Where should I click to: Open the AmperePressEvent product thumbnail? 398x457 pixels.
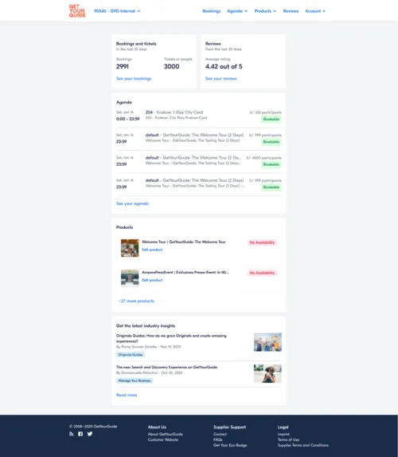click(130, 278)
